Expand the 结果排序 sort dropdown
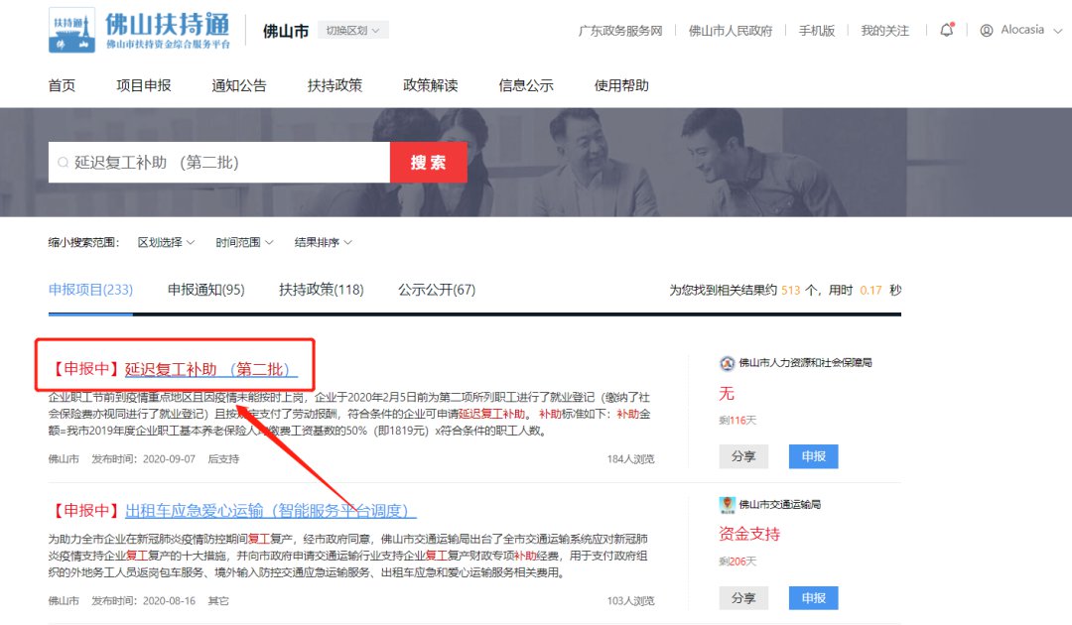Viewport: 1072px width, 625px height. 323,242
